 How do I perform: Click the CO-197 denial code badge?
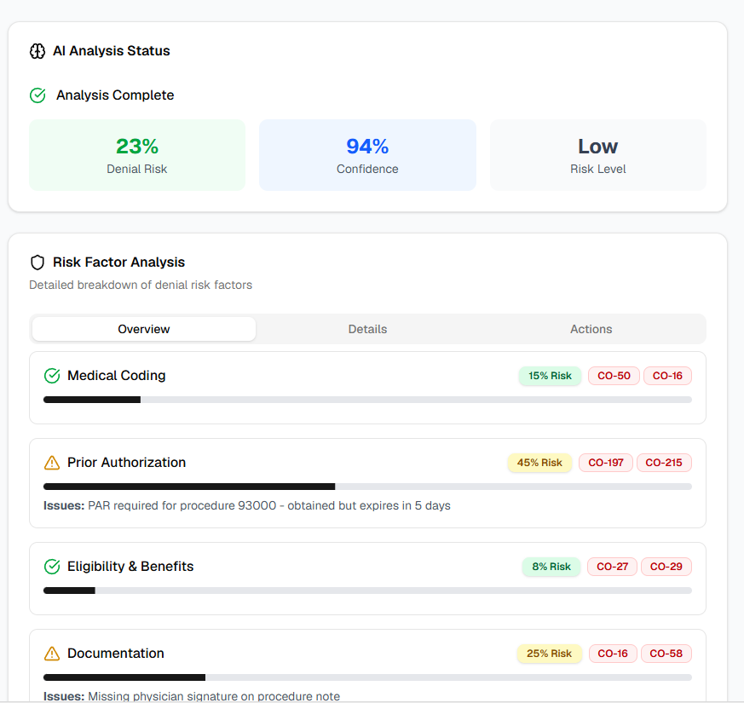(x=606, y=463)
